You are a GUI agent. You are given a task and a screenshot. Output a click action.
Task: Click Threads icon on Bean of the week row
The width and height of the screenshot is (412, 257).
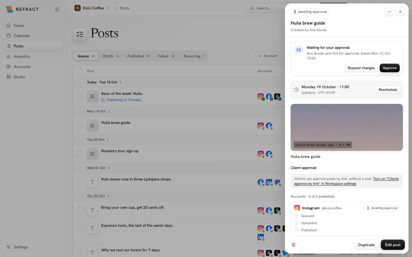click(277, 97)
